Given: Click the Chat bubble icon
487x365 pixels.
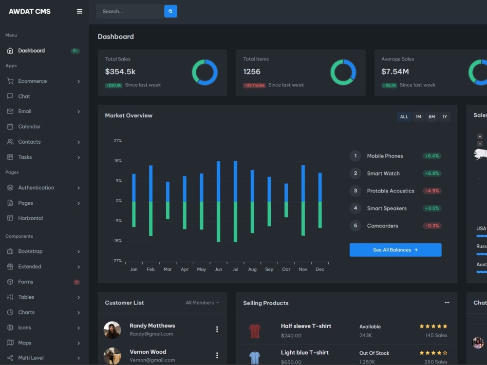Looking at the screenshot, I should point(10,96).
